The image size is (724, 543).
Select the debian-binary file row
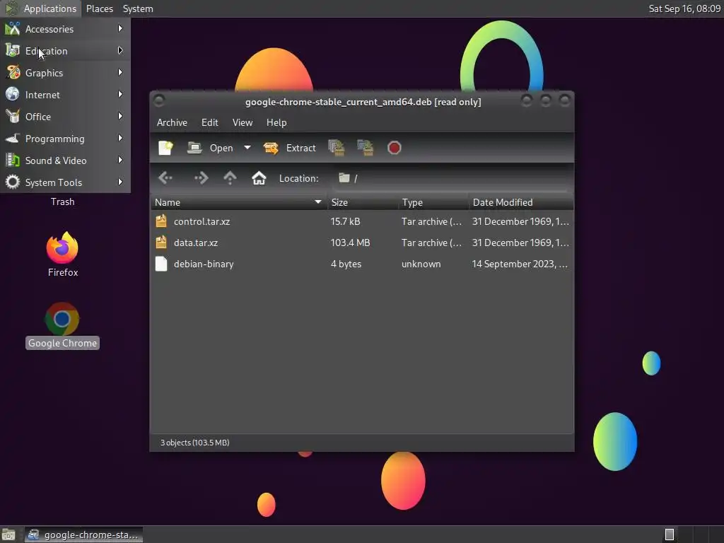pyautogui.click(x=362, y=264)
